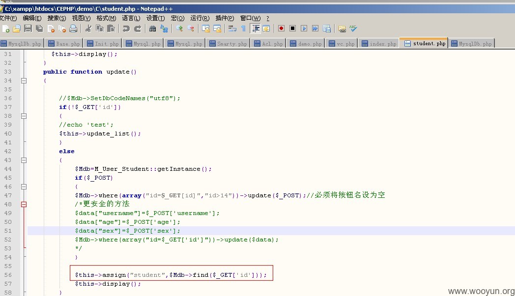Viewport: 515px width, 296px height.
Task: Click the '$this->update_list();' code line
Action: 100,134
